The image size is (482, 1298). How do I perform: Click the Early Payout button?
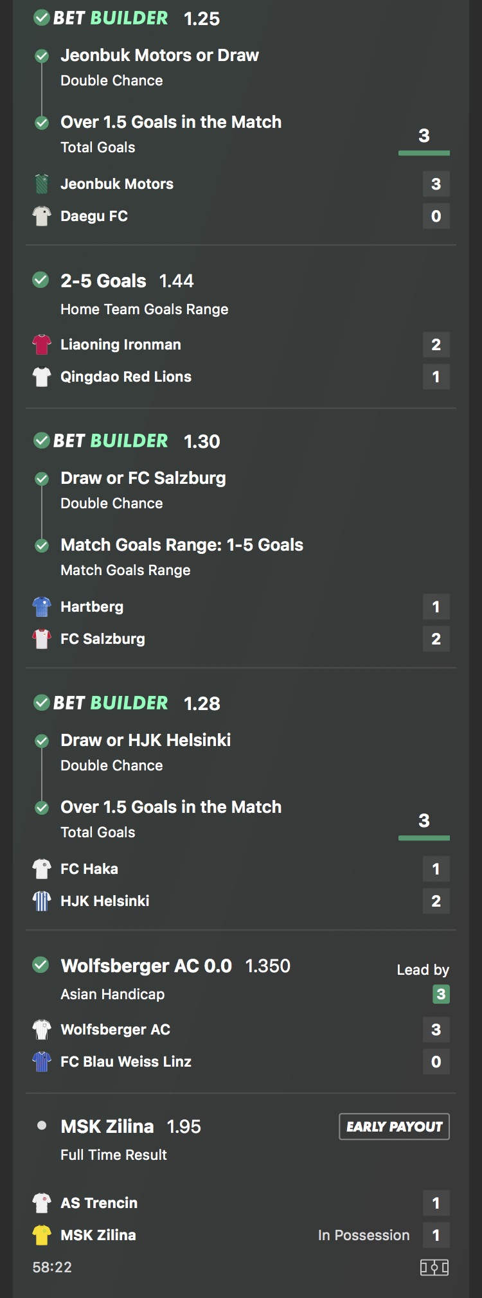[x=394, y=1126]
